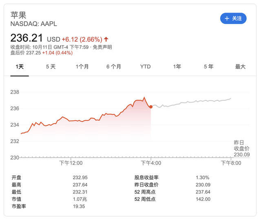Click the 关注 follow button
This screenshot has width=261, height=220.
(x=233, y=18)
